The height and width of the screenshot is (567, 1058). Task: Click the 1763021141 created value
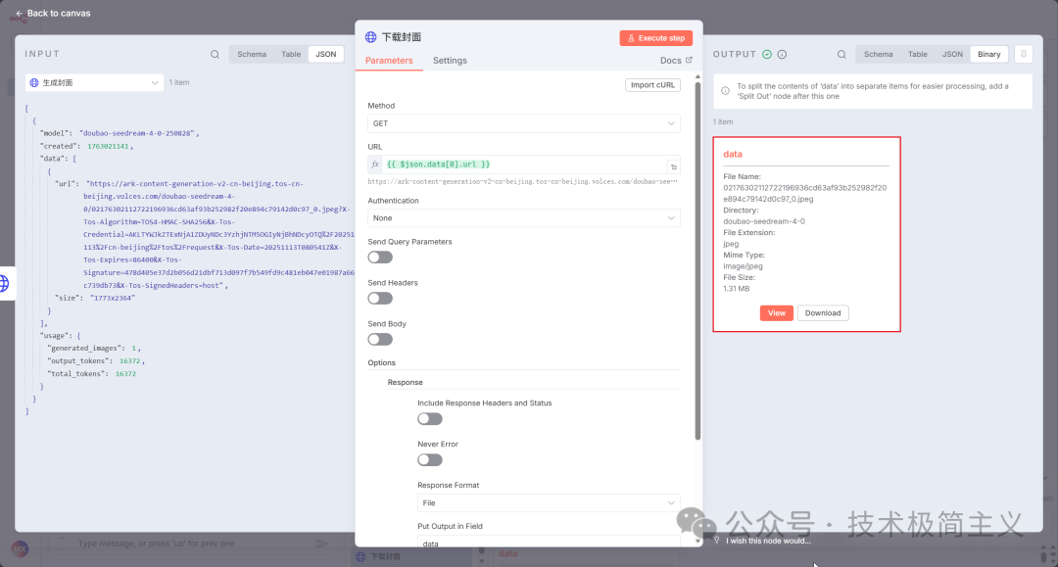pyautogui.click(x=108, y=146)
